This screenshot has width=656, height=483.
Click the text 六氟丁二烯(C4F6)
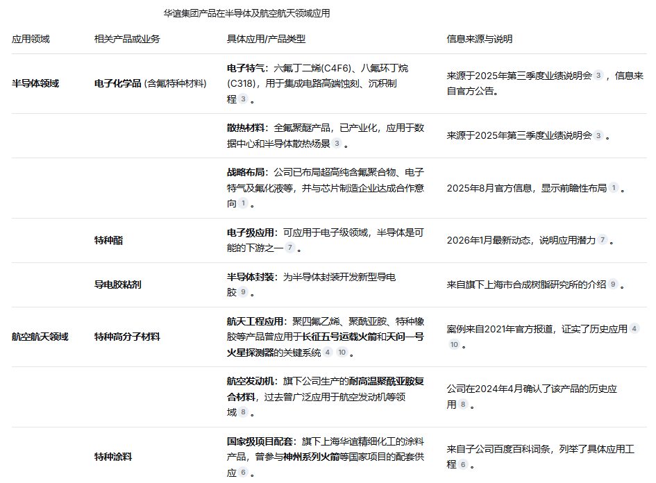point(312,68)
